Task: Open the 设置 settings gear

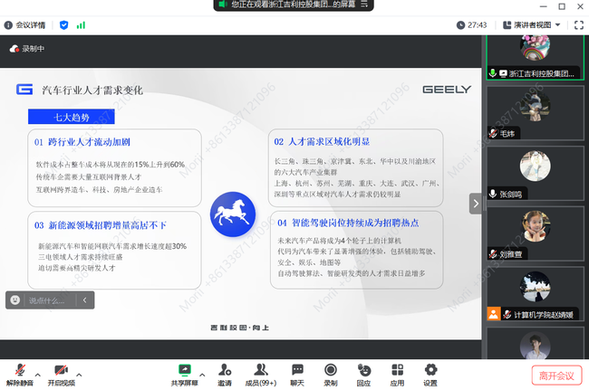Action: [430, 372]
